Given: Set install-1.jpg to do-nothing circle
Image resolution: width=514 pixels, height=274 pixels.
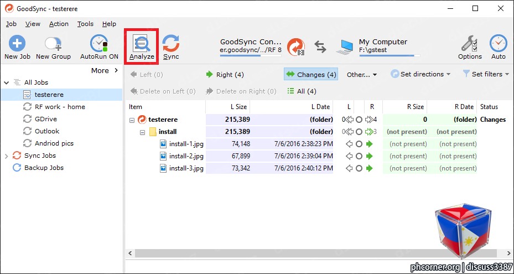Looking at the screenshot, I should 359,144.
